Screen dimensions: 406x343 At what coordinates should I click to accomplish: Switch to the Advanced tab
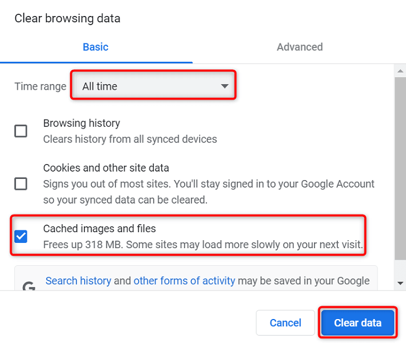[300, 47]
